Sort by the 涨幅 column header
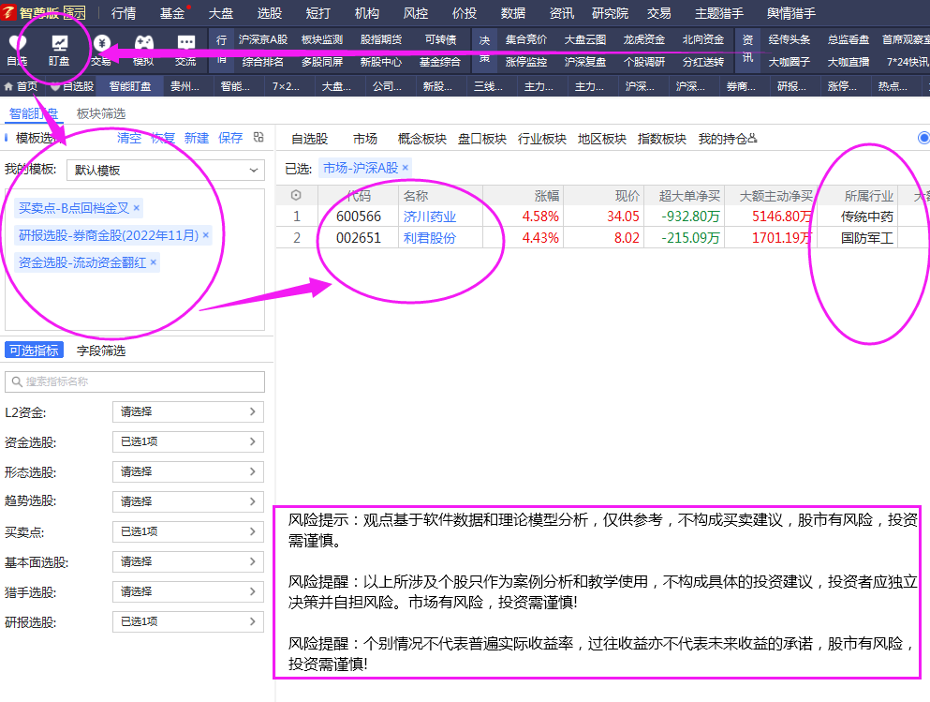 tap(546, 195)
